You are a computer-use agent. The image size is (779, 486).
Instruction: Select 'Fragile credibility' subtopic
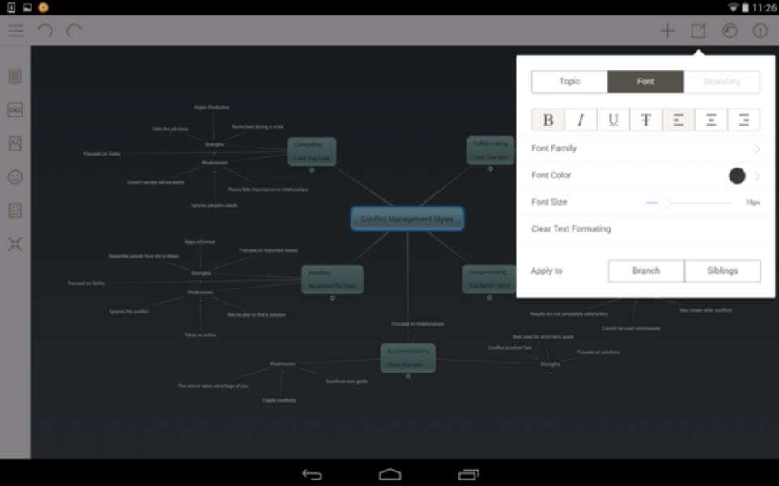click(x=279, y=400)
